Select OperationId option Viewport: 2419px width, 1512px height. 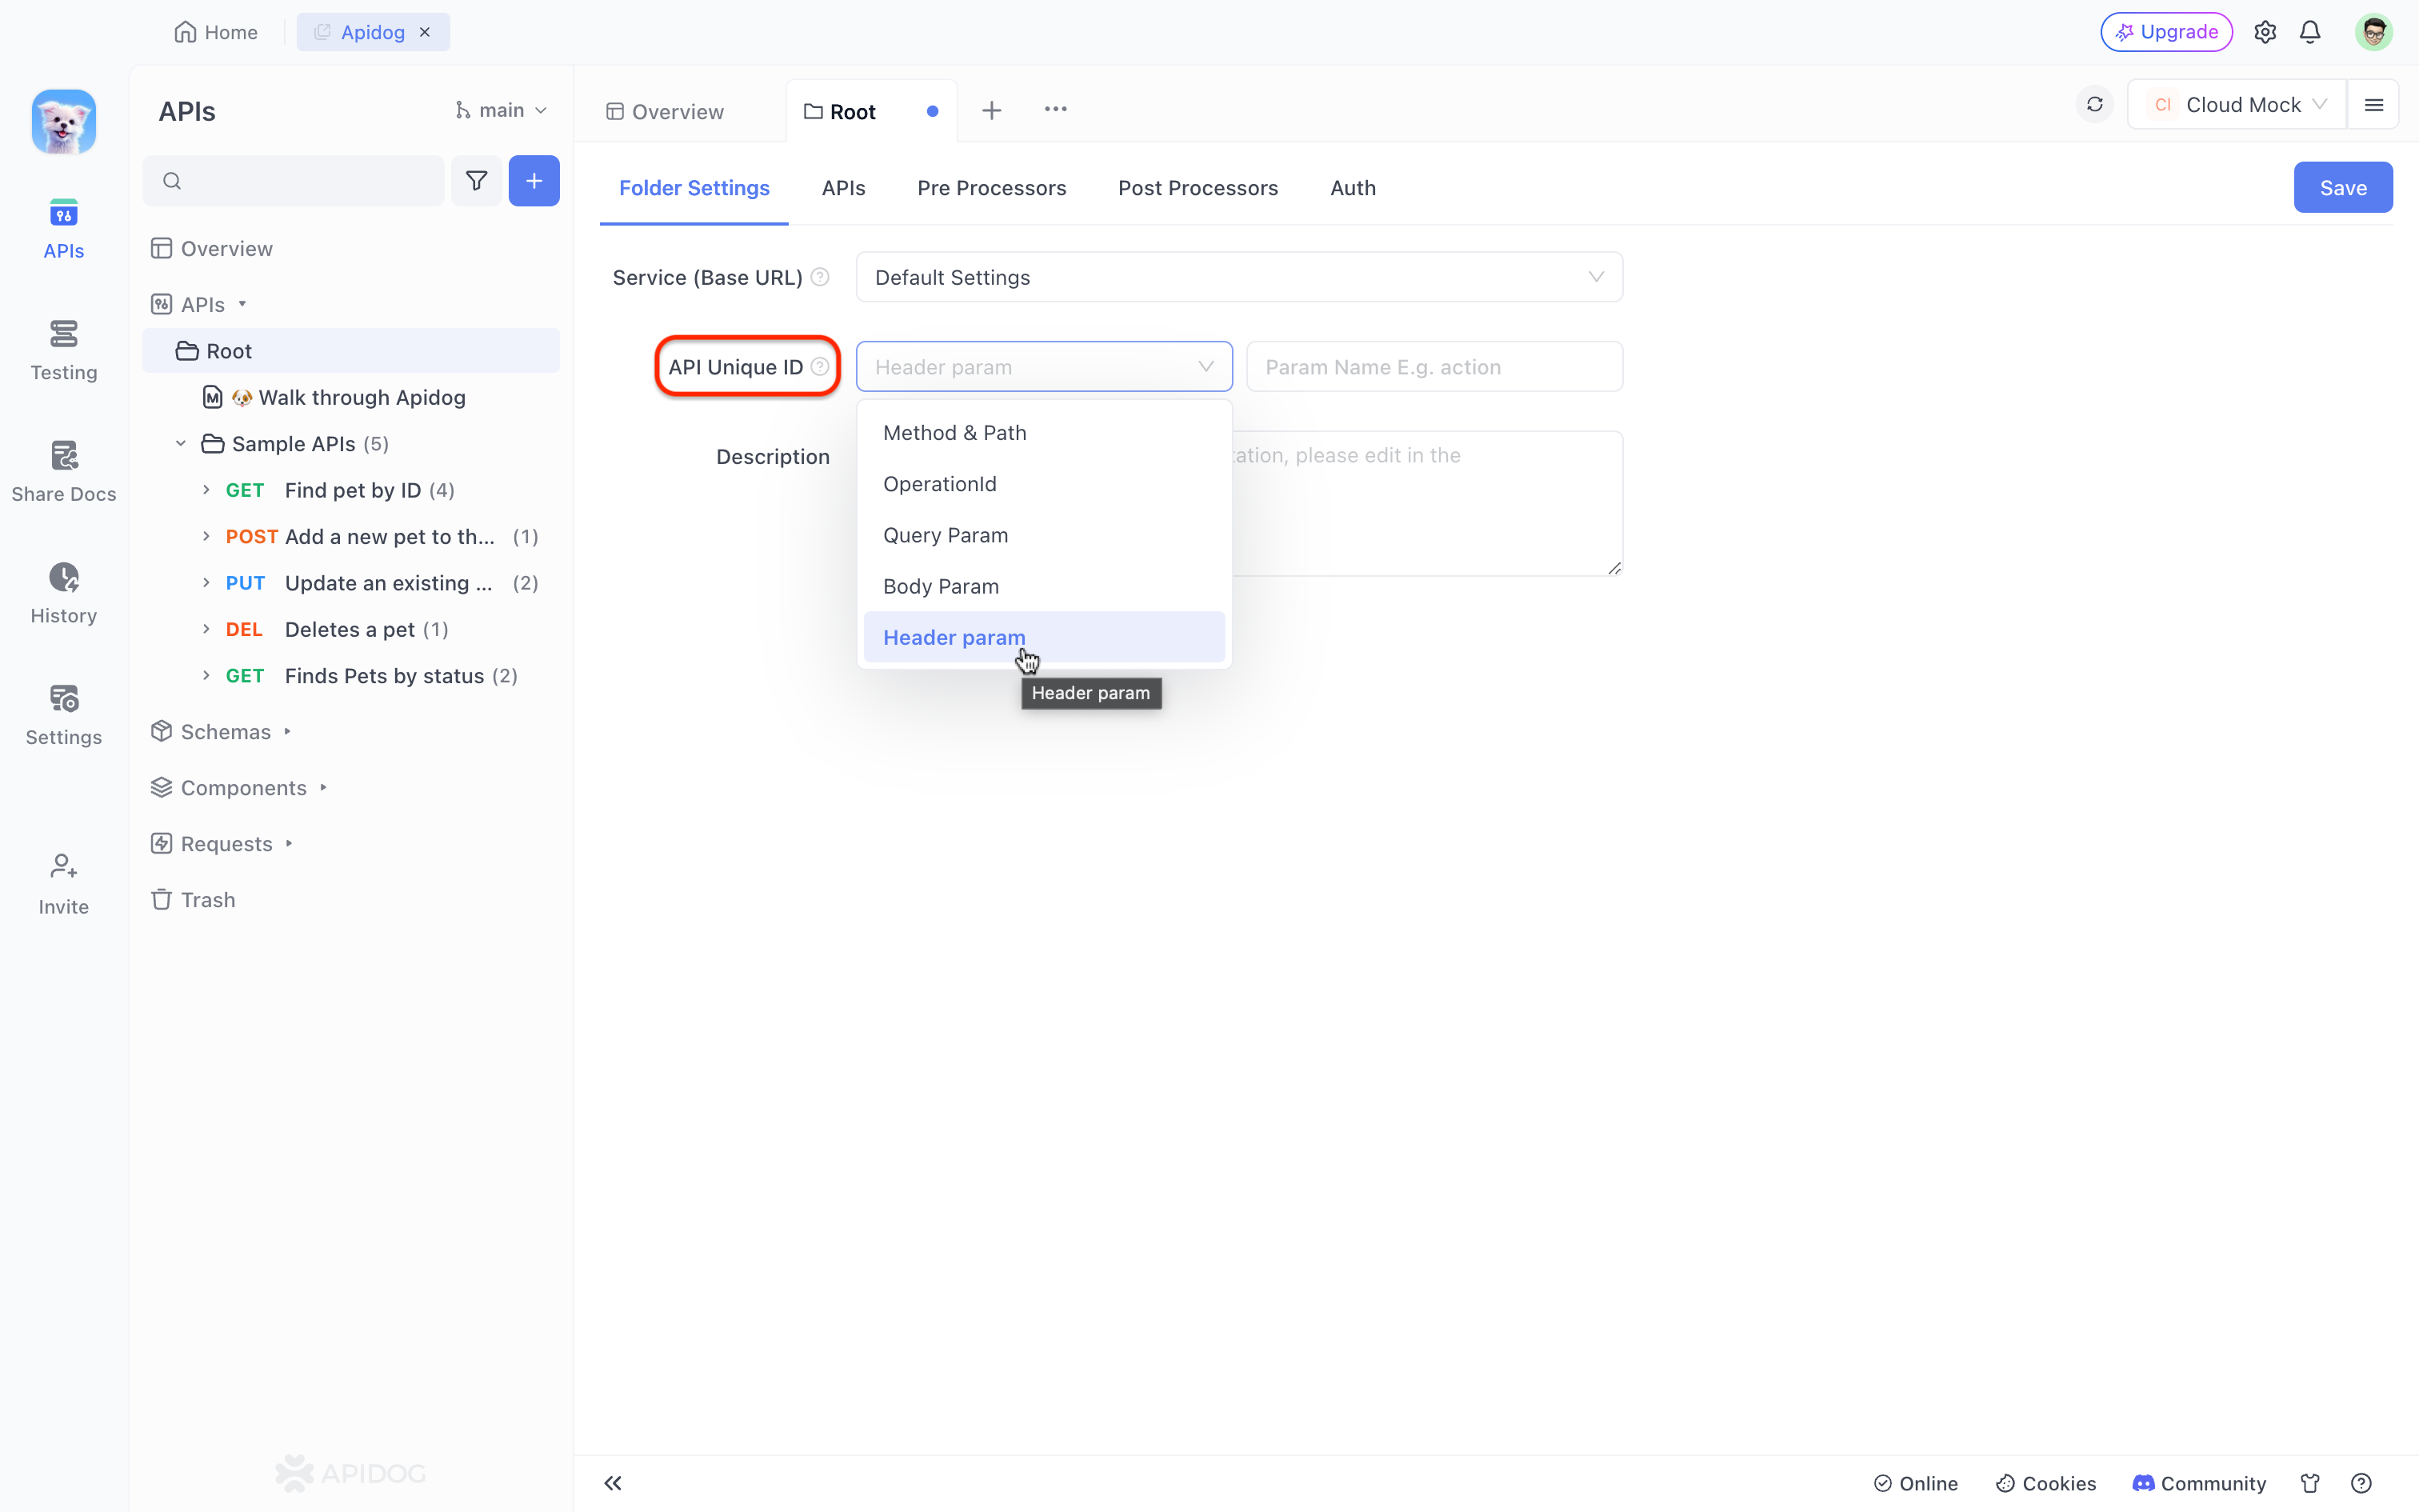[x=1044, y=484]
